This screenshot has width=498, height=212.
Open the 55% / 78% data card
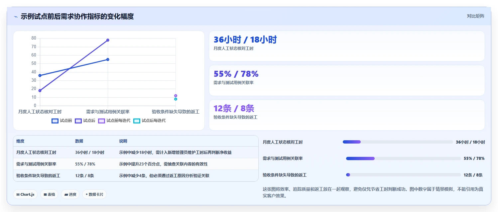click(347, 80)
